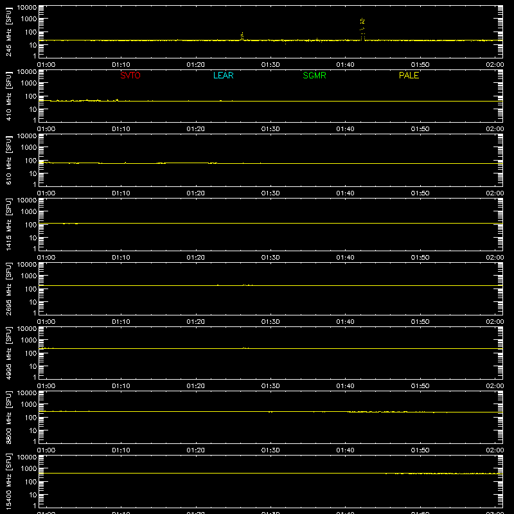Click 01:10 time label below 410 MHz plot
Screen dimensions: 514x514
coord(121,129)
